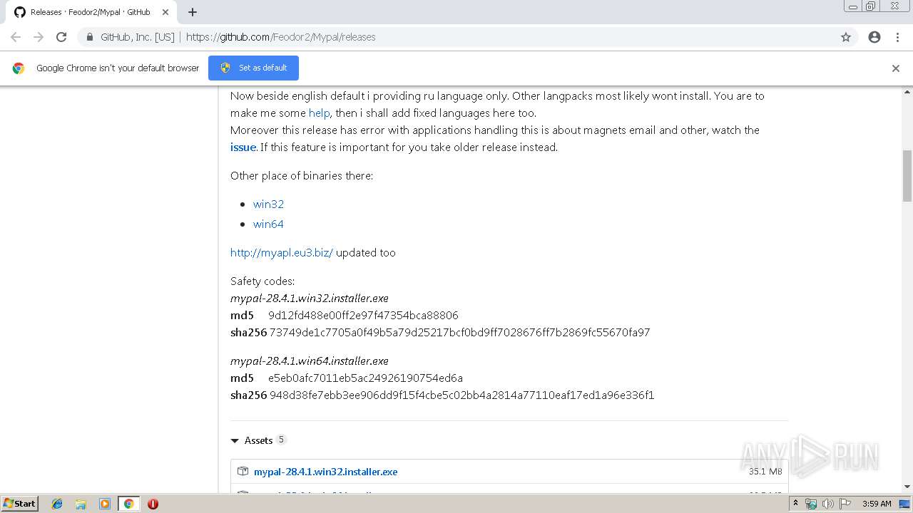Click the win32 sha256 hash value
The height and width of the screenshot is (513, 913).
(459, 332)
